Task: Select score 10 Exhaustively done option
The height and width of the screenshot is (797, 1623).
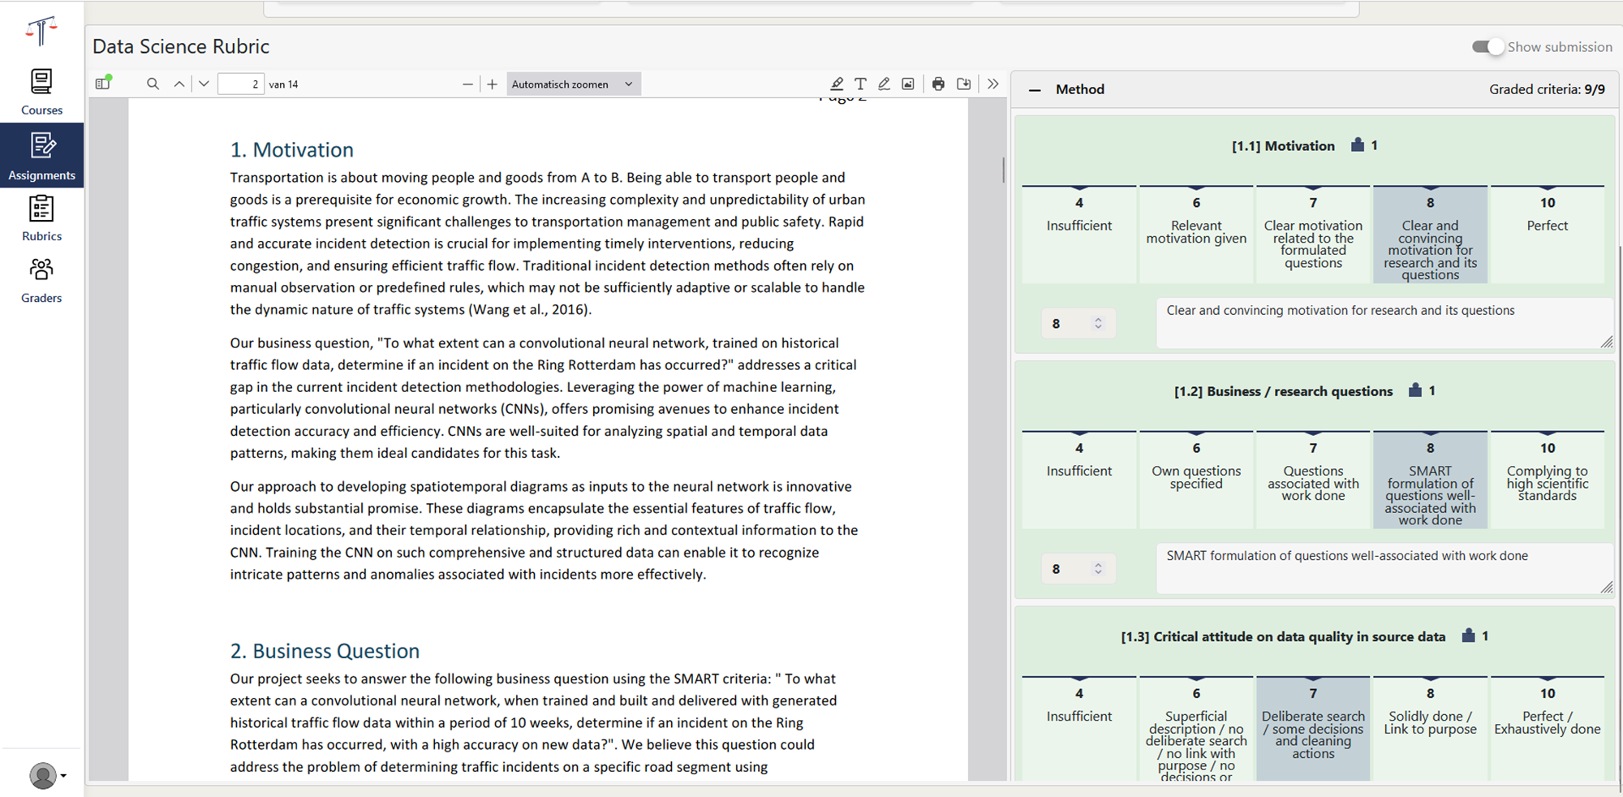Action: 1548,729
